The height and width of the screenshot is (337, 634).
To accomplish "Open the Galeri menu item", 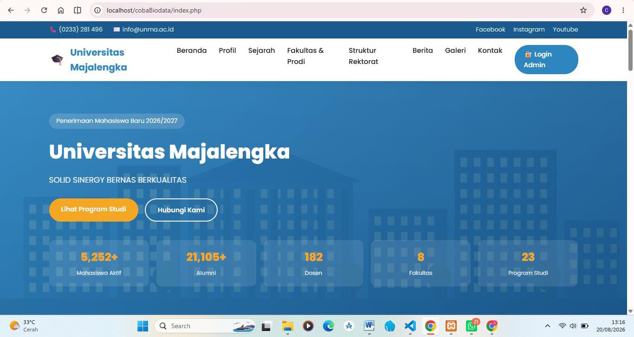I will [x=455, y=51].
